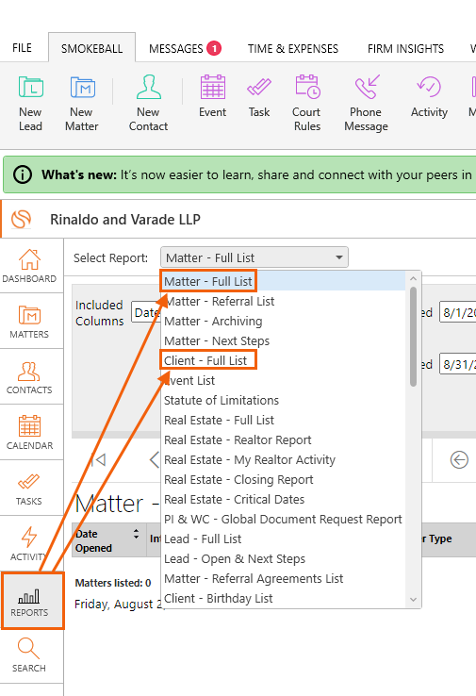Log a Phone Message

tap(366, 103)
